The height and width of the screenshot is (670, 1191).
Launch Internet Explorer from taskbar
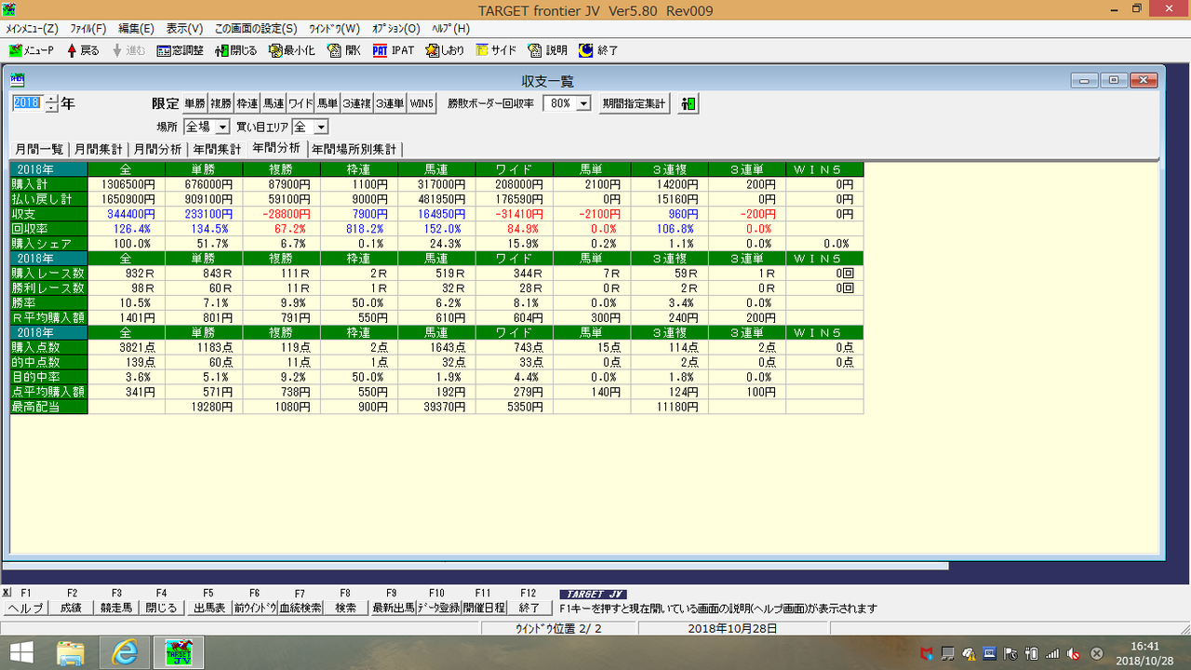point(124,652)
